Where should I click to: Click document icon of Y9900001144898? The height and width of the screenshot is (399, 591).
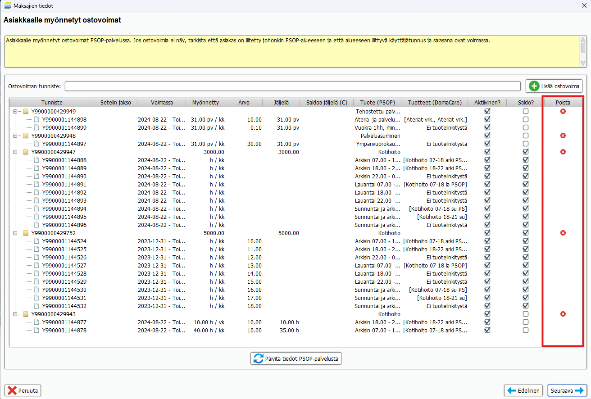[x=37, y=120]
